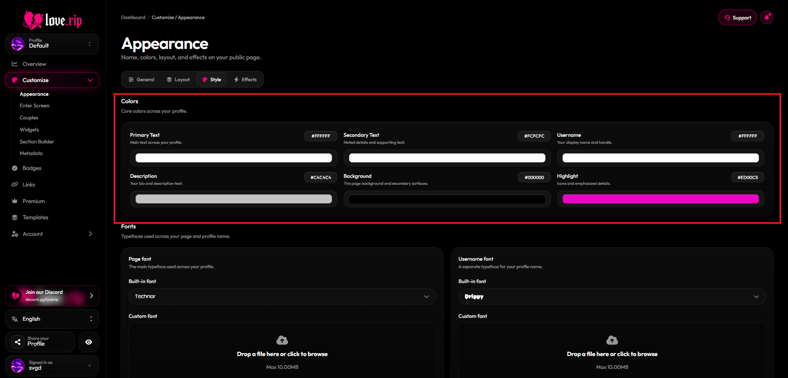788x378 pixels.
Task: Click the Badges check icon
Action: pyautogui.click(x=15, y=168)
